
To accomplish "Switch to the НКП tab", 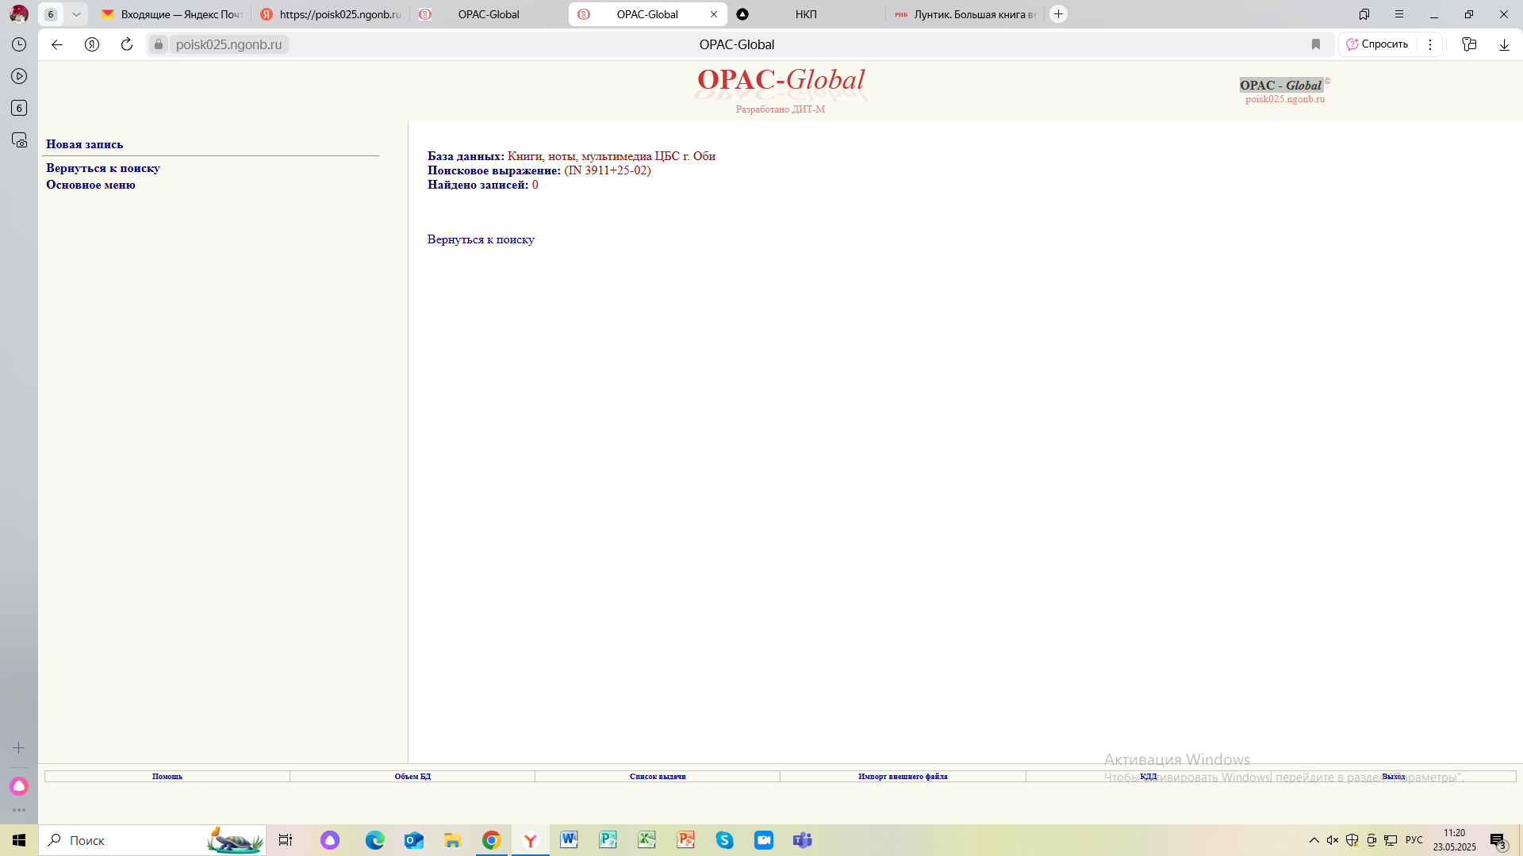I will [x=805, y=14].
